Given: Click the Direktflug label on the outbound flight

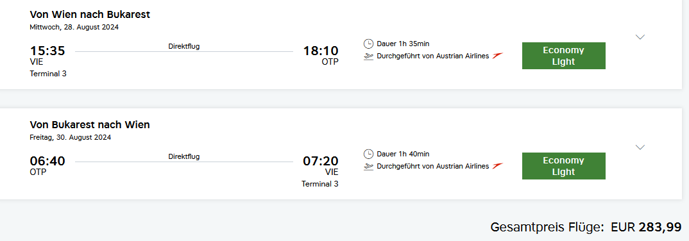Looking at the screenshot, I should 184,46.
